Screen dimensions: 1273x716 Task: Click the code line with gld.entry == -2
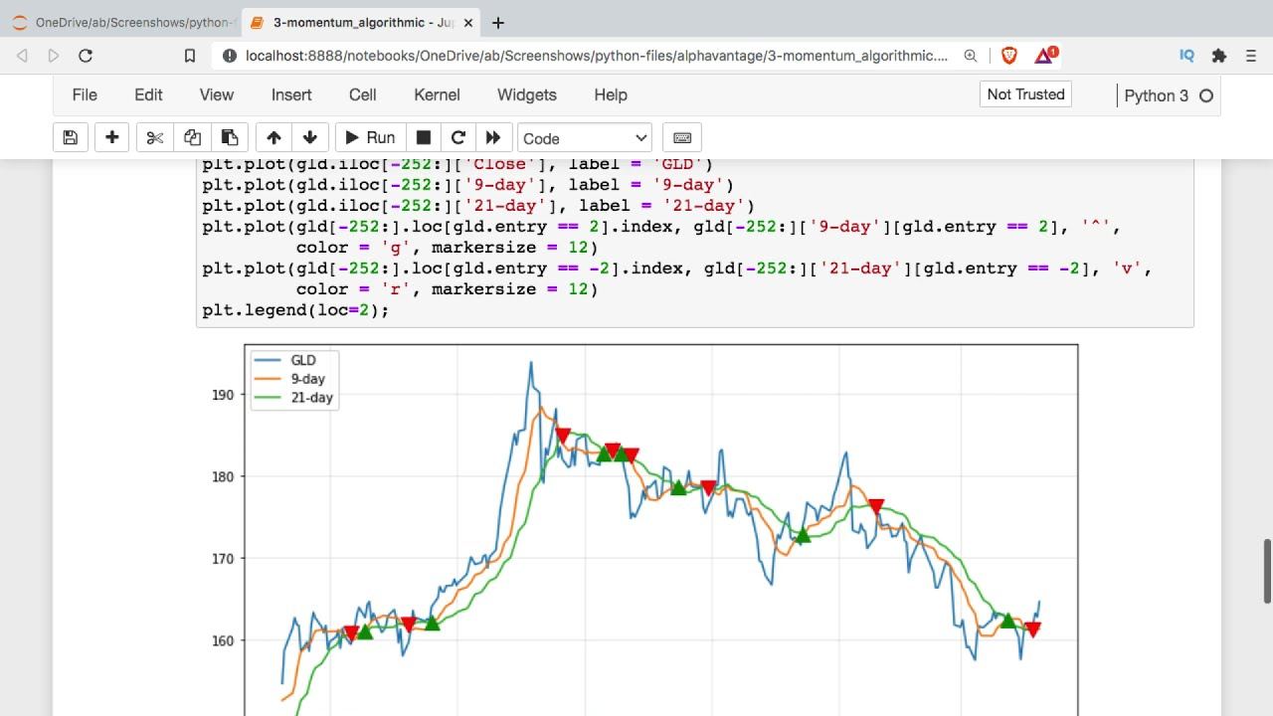click(x=676, y=268)
